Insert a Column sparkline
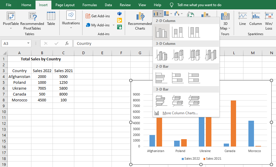276x167 pixels. click(255, 19)
